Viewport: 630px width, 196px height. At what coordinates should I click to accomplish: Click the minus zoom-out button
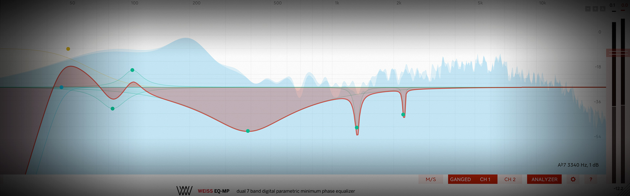588,9
